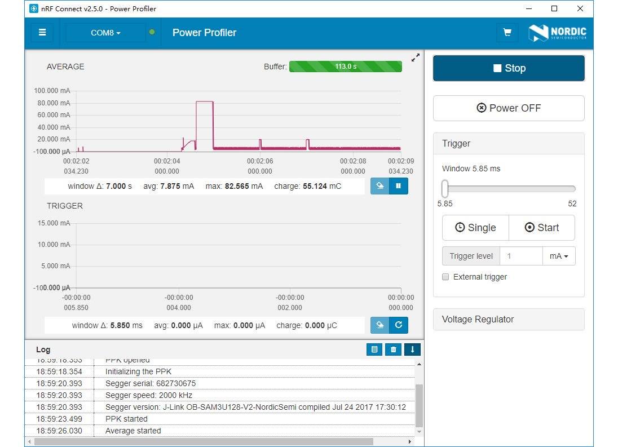This screenshot has width=618, height=447.
Task: Collapse the Trigger panel header
Action: click(509, 143)
